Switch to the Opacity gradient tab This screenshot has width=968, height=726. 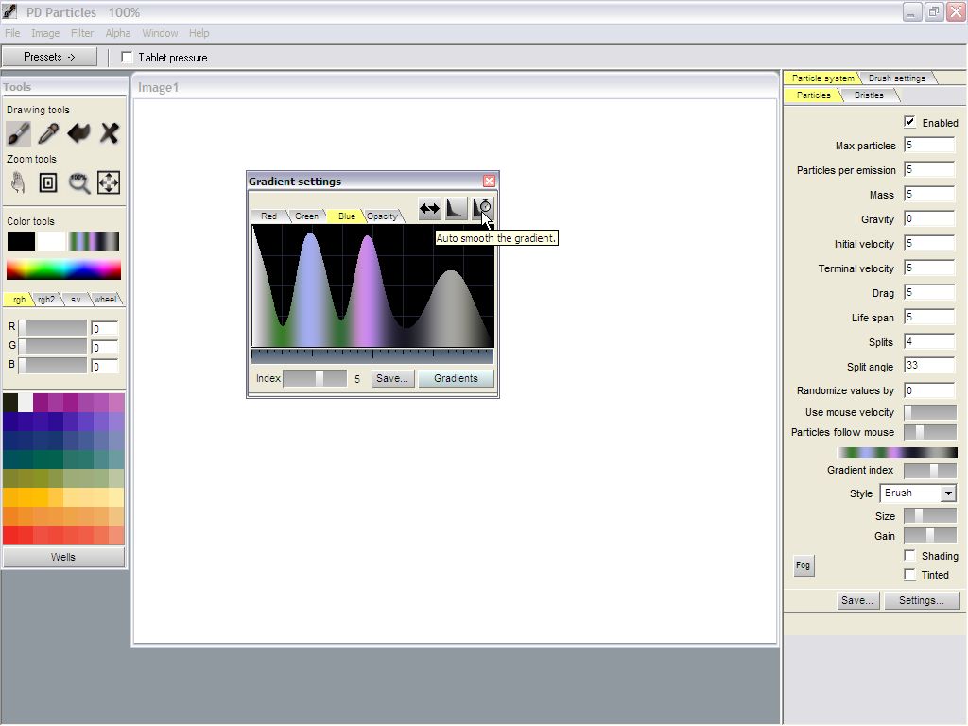tap(383, 216)
